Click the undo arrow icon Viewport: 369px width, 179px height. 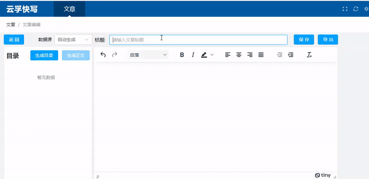(103, 55)
